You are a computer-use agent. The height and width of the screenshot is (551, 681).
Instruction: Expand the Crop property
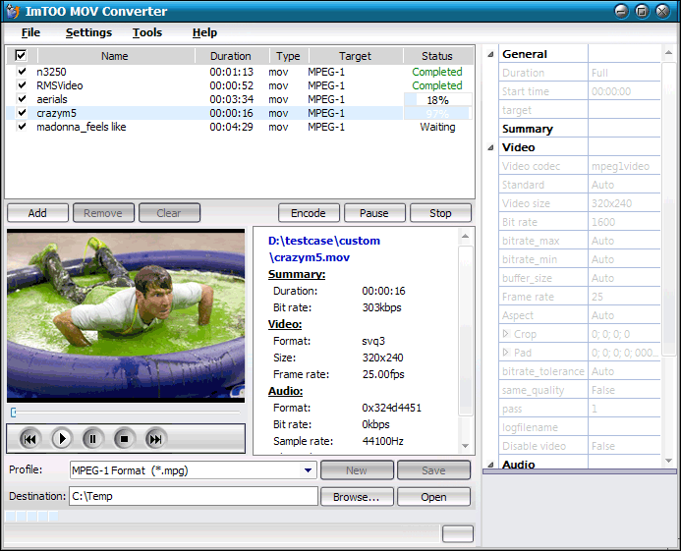click(x=505, y=334)
